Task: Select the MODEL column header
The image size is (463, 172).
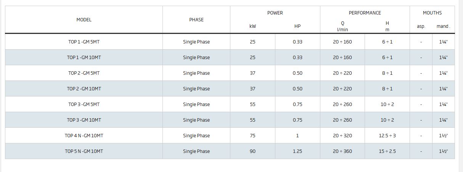Action: [84, 20]
